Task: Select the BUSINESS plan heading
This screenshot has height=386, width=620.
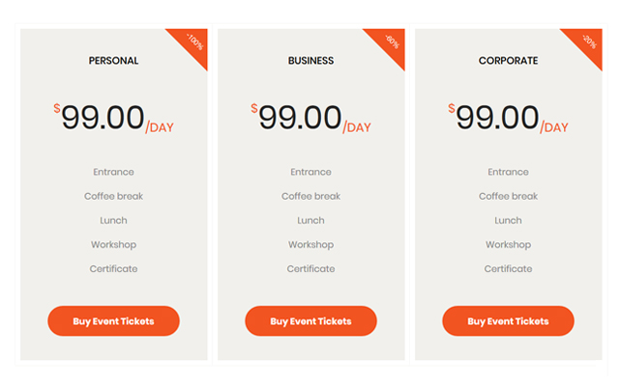Action: (310, 61)
